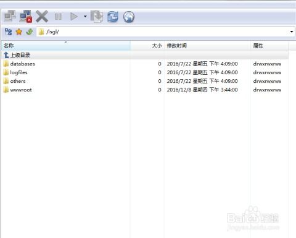Sort by the 大小 column header

tap(147, 46)
